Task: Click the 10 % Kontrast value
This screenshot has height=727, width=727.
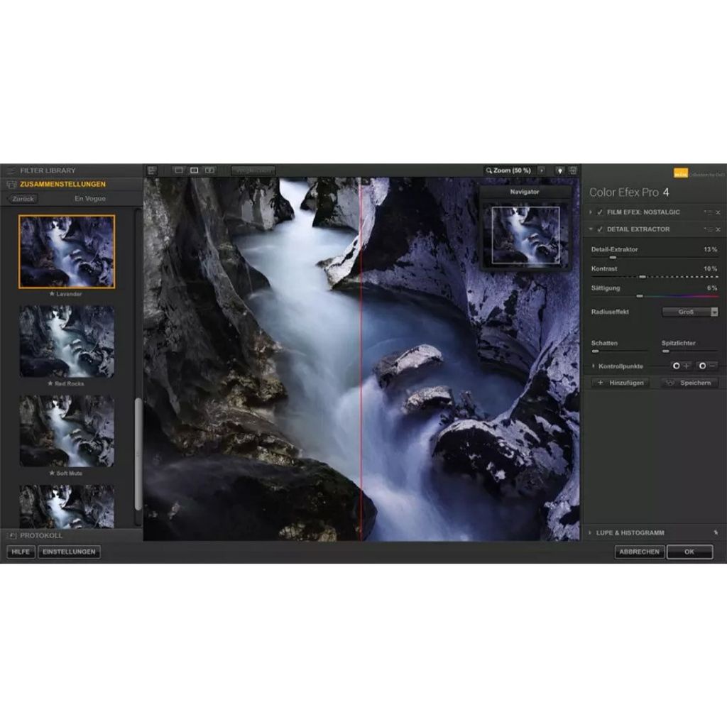Action: 710,269
